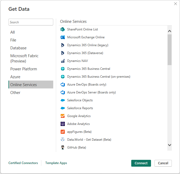The image size is (180, 174).
Task: Click the Data.World dataset icon
Action: point(63,140)
